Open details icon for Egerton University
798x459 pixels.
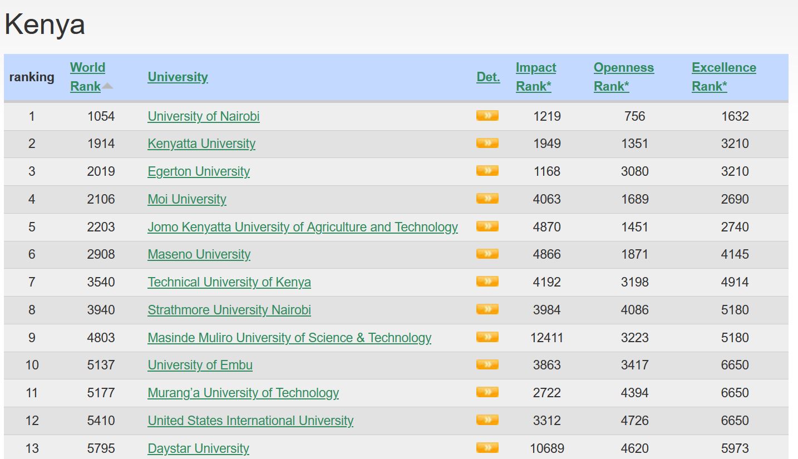(487, 171)
